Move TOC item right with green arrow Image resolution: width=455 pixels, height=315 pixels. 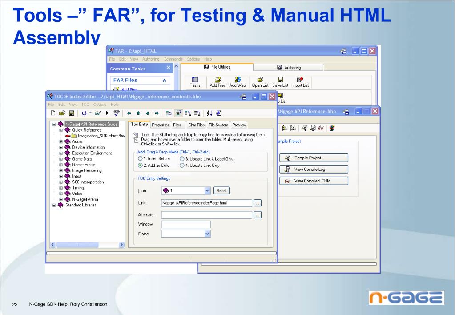[x=157, y=113]
